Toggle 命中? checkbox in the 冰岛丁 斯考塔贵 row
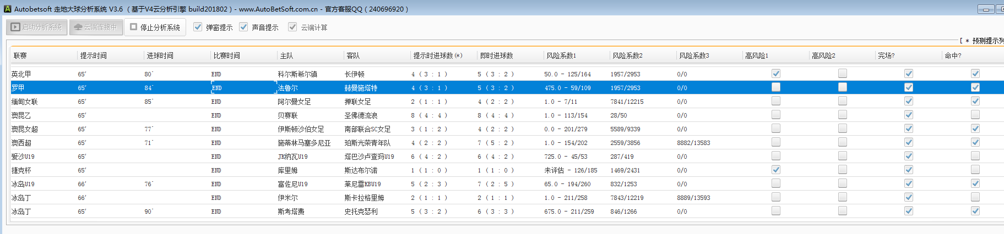The image size is (1004, 234). 975,211
